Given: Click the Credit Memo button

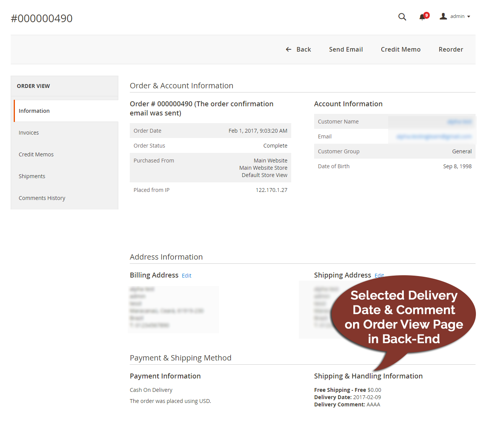Looking at the screenshot, I should pyautogui.click(x=400, y=49).
